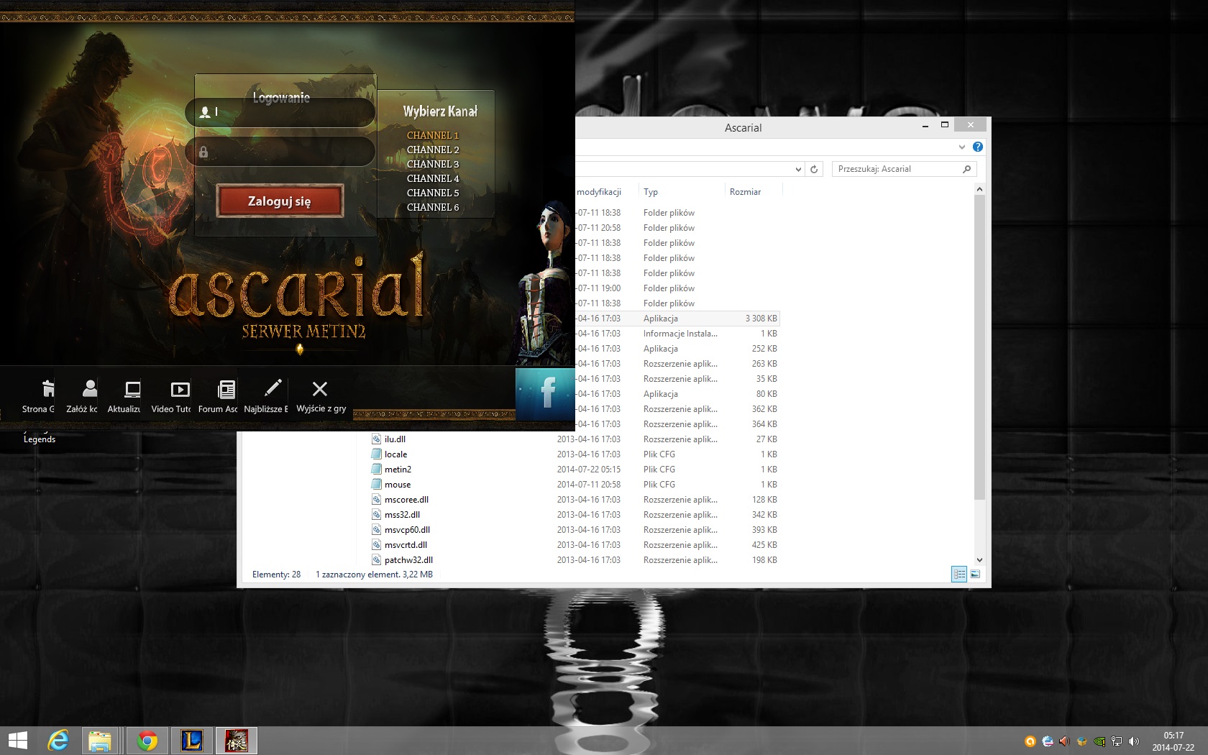Open white volume speaker tray icon
Screen dimensions: 1208x755
click(x=1134, y=741)
